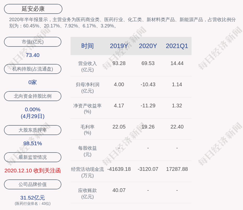Click the 时间 column header
243x210 pixels.
88,46
